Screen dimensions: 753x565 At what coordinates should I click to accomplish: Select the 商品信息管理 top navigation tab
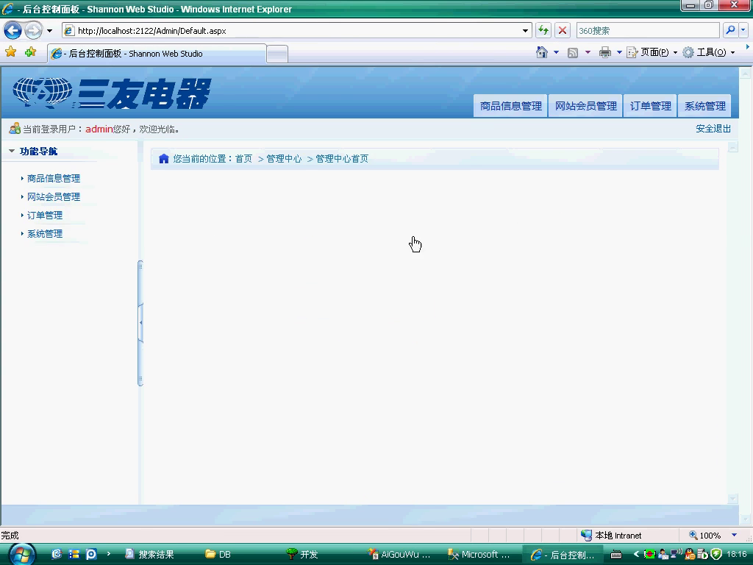tap(510, 106)
